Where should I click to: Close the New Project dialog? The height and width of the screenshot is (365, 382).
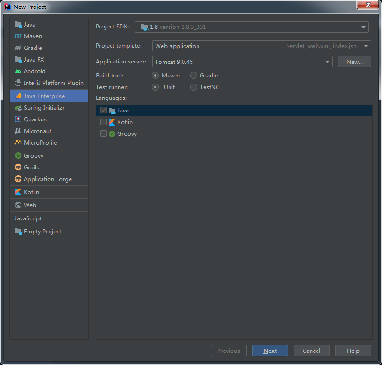pos(368,5)
